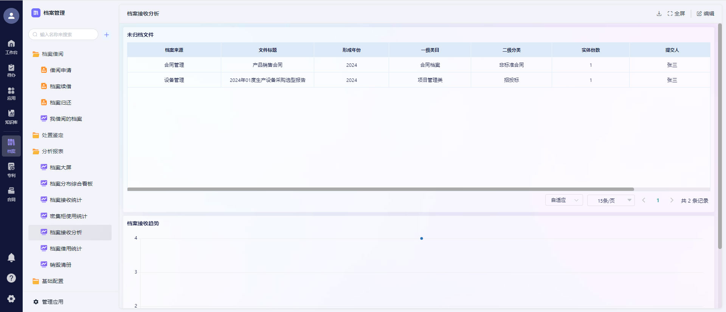Open the 15条/页 page size dropdown
This screenshot has width=726, height=312.
pyautogui.click(x=611, y=200)
